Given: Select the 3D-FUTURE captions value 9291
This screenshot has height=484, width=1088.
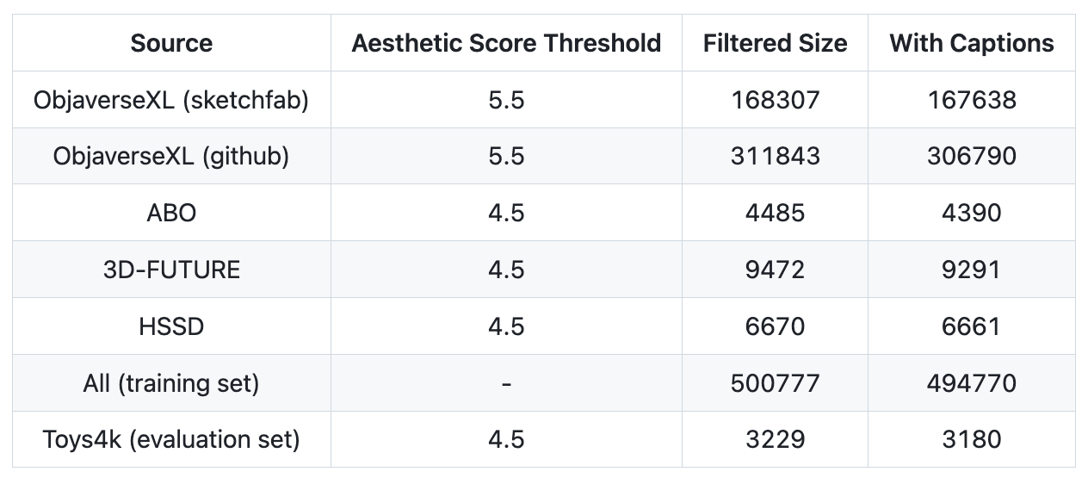Looking at the screenshot, I should click(971, 270).
